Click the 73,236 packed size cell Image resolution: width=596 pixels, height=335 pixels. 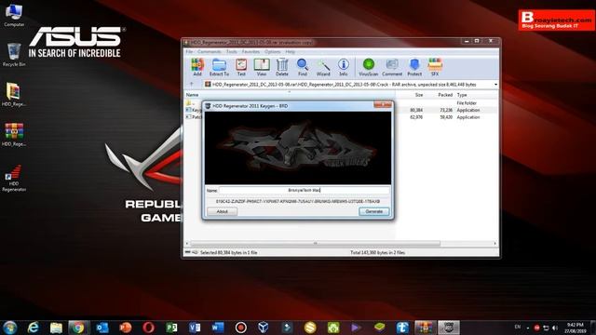coord(446,110)
